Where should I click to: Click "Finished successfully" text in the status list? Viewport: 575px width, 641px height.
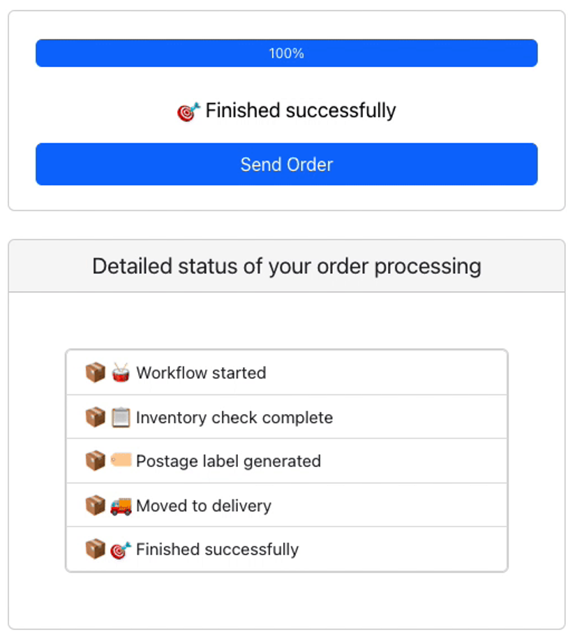217,550
